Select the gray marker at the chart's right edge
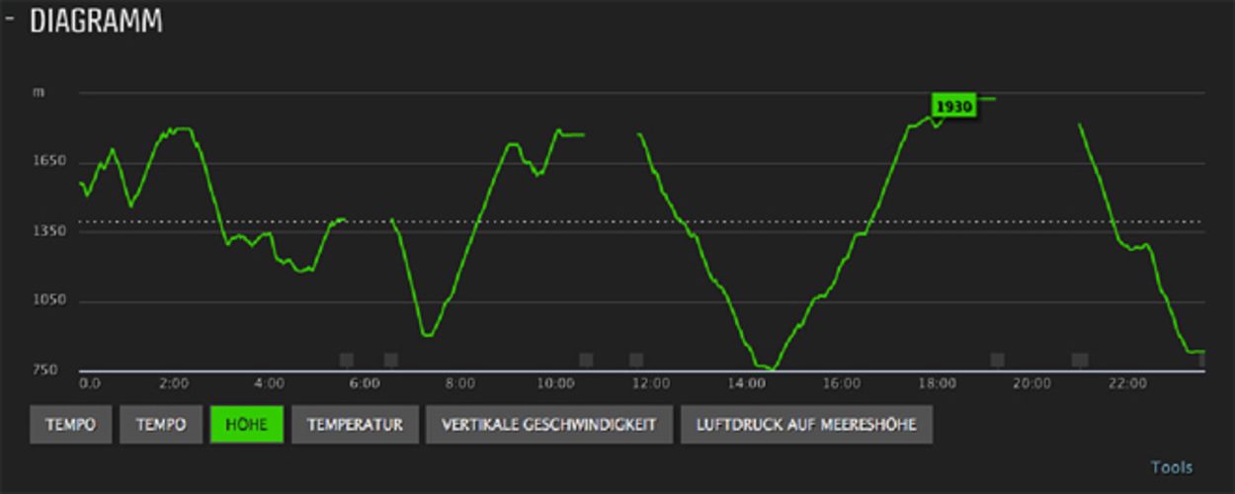 1201,360
